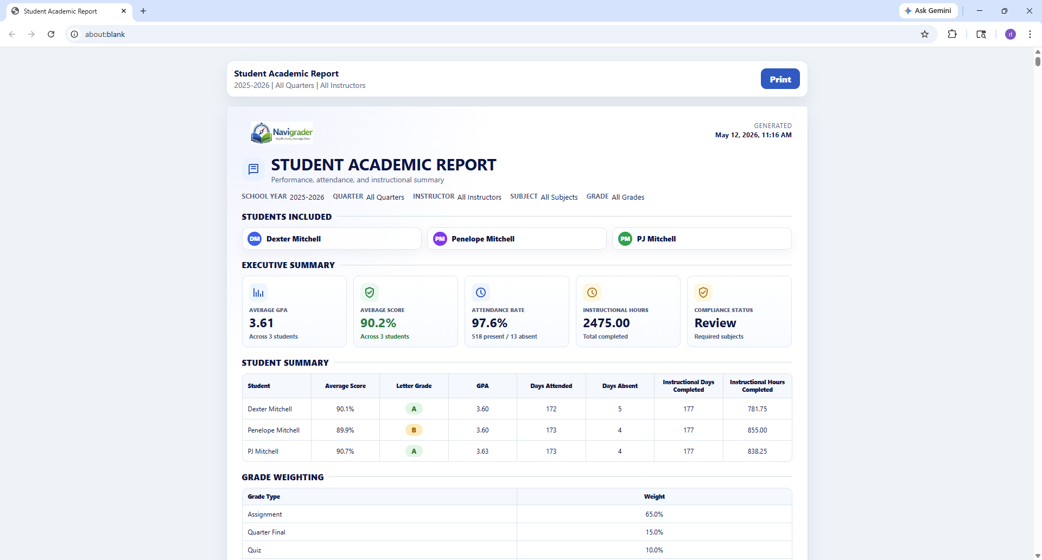Click the Average Score column header

pos(345,386)
